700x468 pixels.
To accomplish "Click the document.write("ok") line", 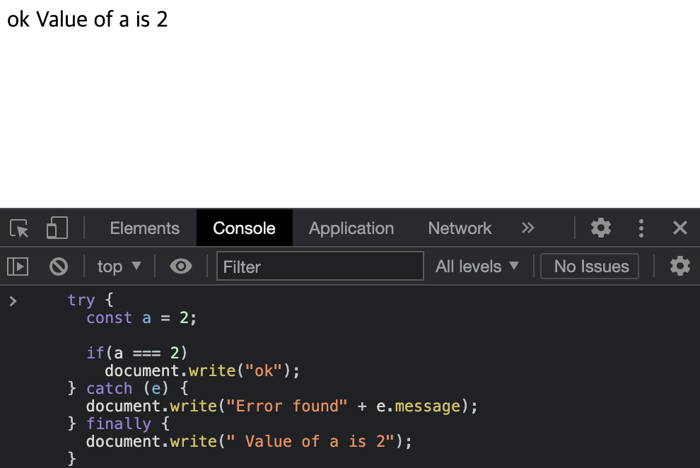I will pyautogui.click(x=202, y=370).
